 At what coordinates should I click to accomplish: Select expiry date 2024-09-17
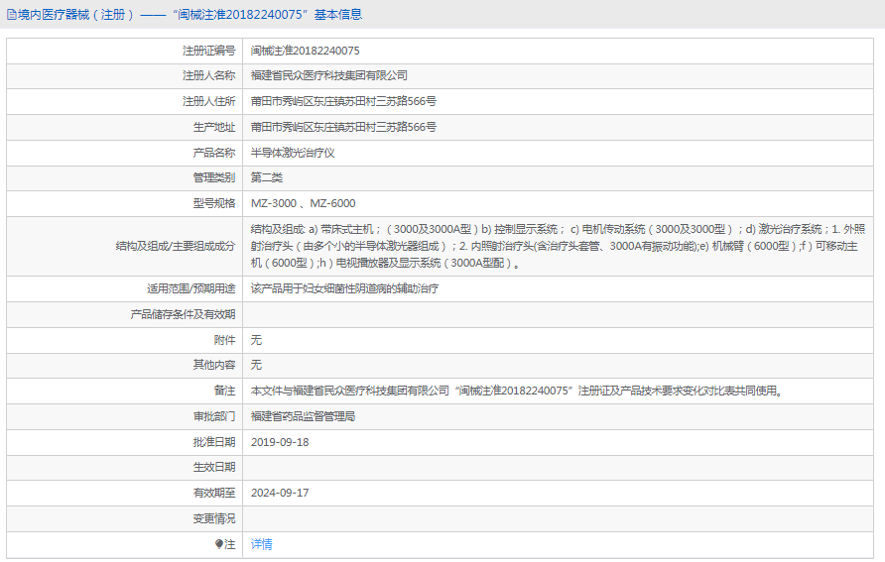tap(280, 493)
